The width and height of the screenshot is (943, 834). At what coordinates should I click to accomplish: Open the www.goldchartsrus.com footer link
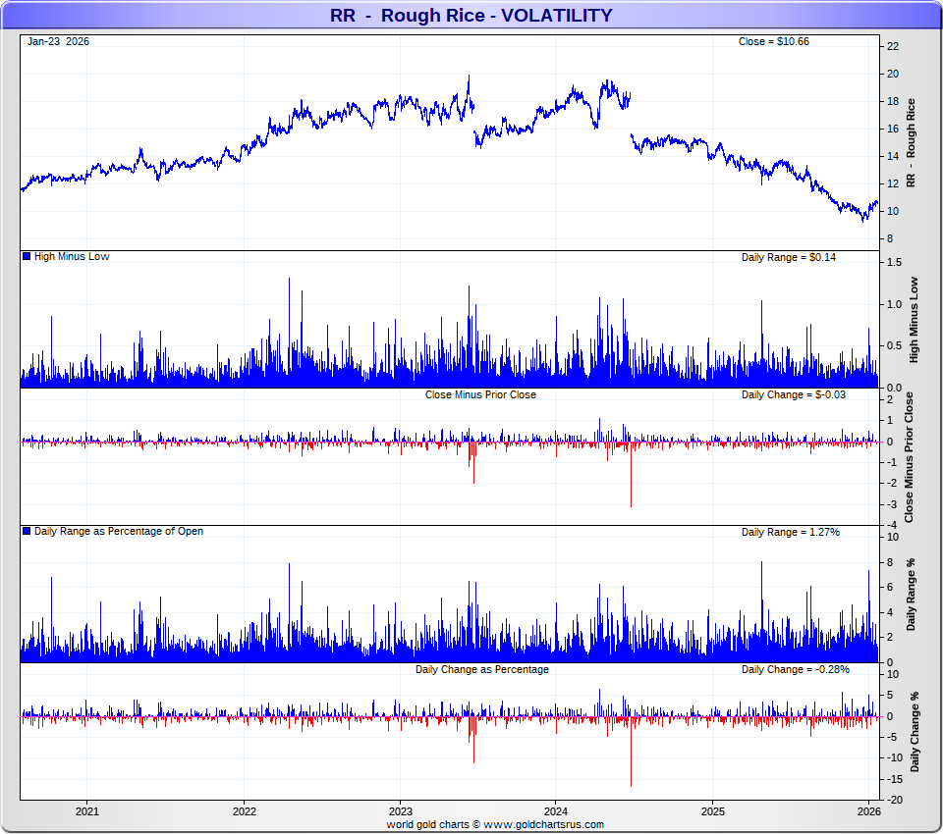[x=543, y=824]
